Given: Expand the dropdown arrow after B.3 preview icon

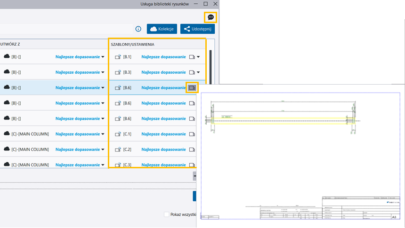Looking at the screenshot, I should (199, 72).
